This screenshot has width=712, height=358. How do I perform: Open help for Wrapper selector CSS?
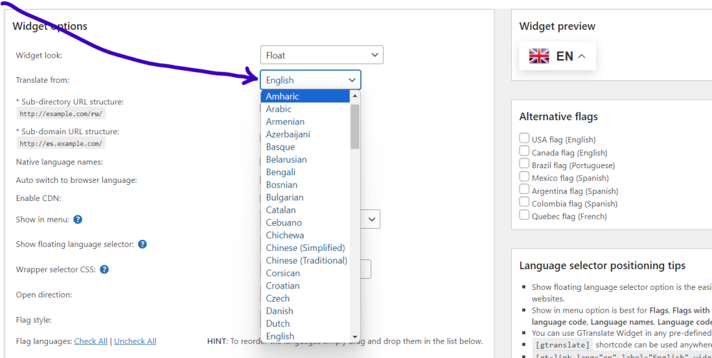pyautogui.click(x=104, y=270)
